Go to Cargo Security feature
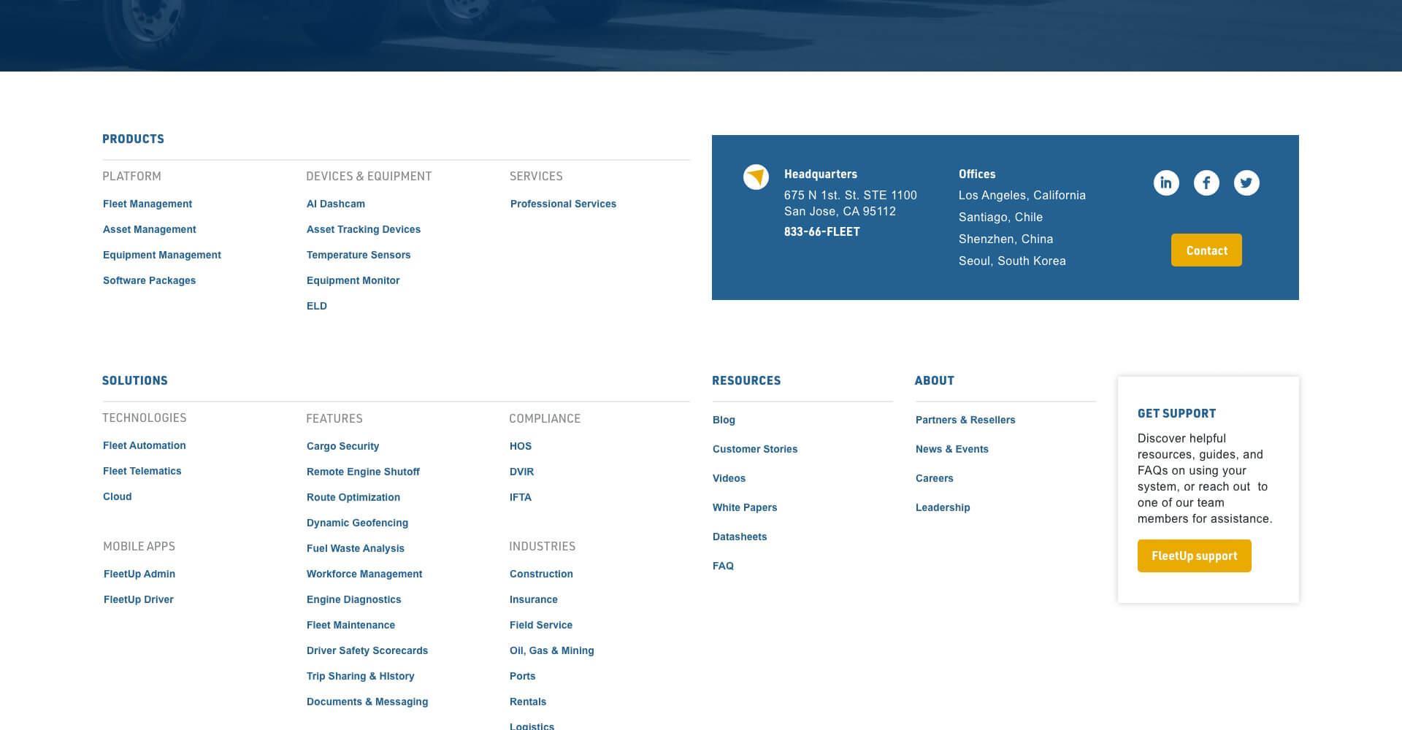The image size is (1402, 730). 342,446
